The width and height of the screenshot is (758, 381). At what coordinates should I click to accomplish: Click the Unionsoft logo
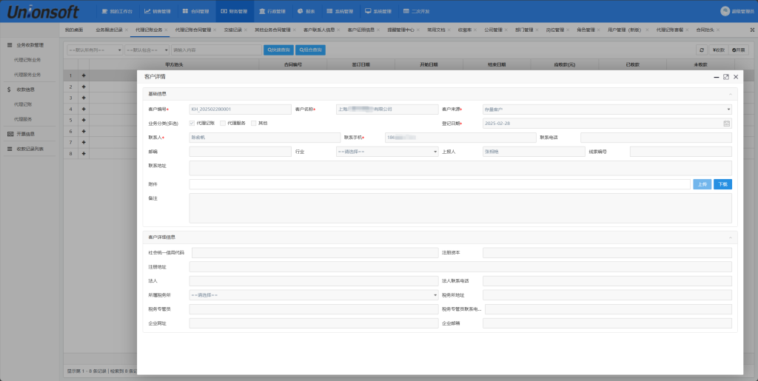(x=43, y=11)
